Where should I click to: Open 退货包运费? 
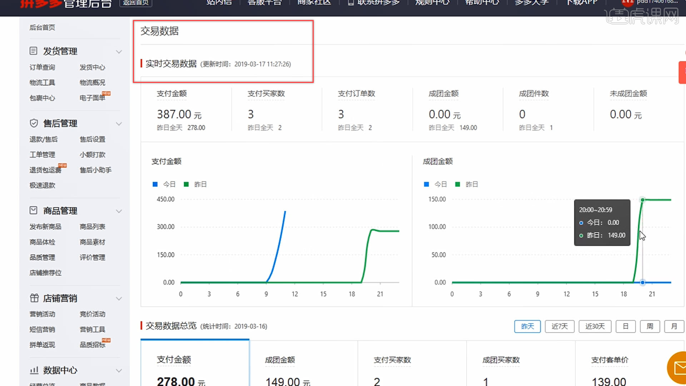coord(45,170)
